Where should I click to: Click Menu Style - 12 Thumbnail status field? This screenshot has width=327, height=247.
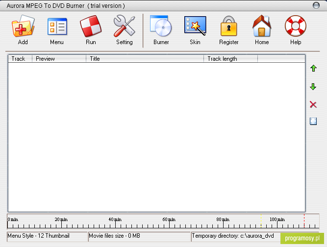(x=47, y=237)
